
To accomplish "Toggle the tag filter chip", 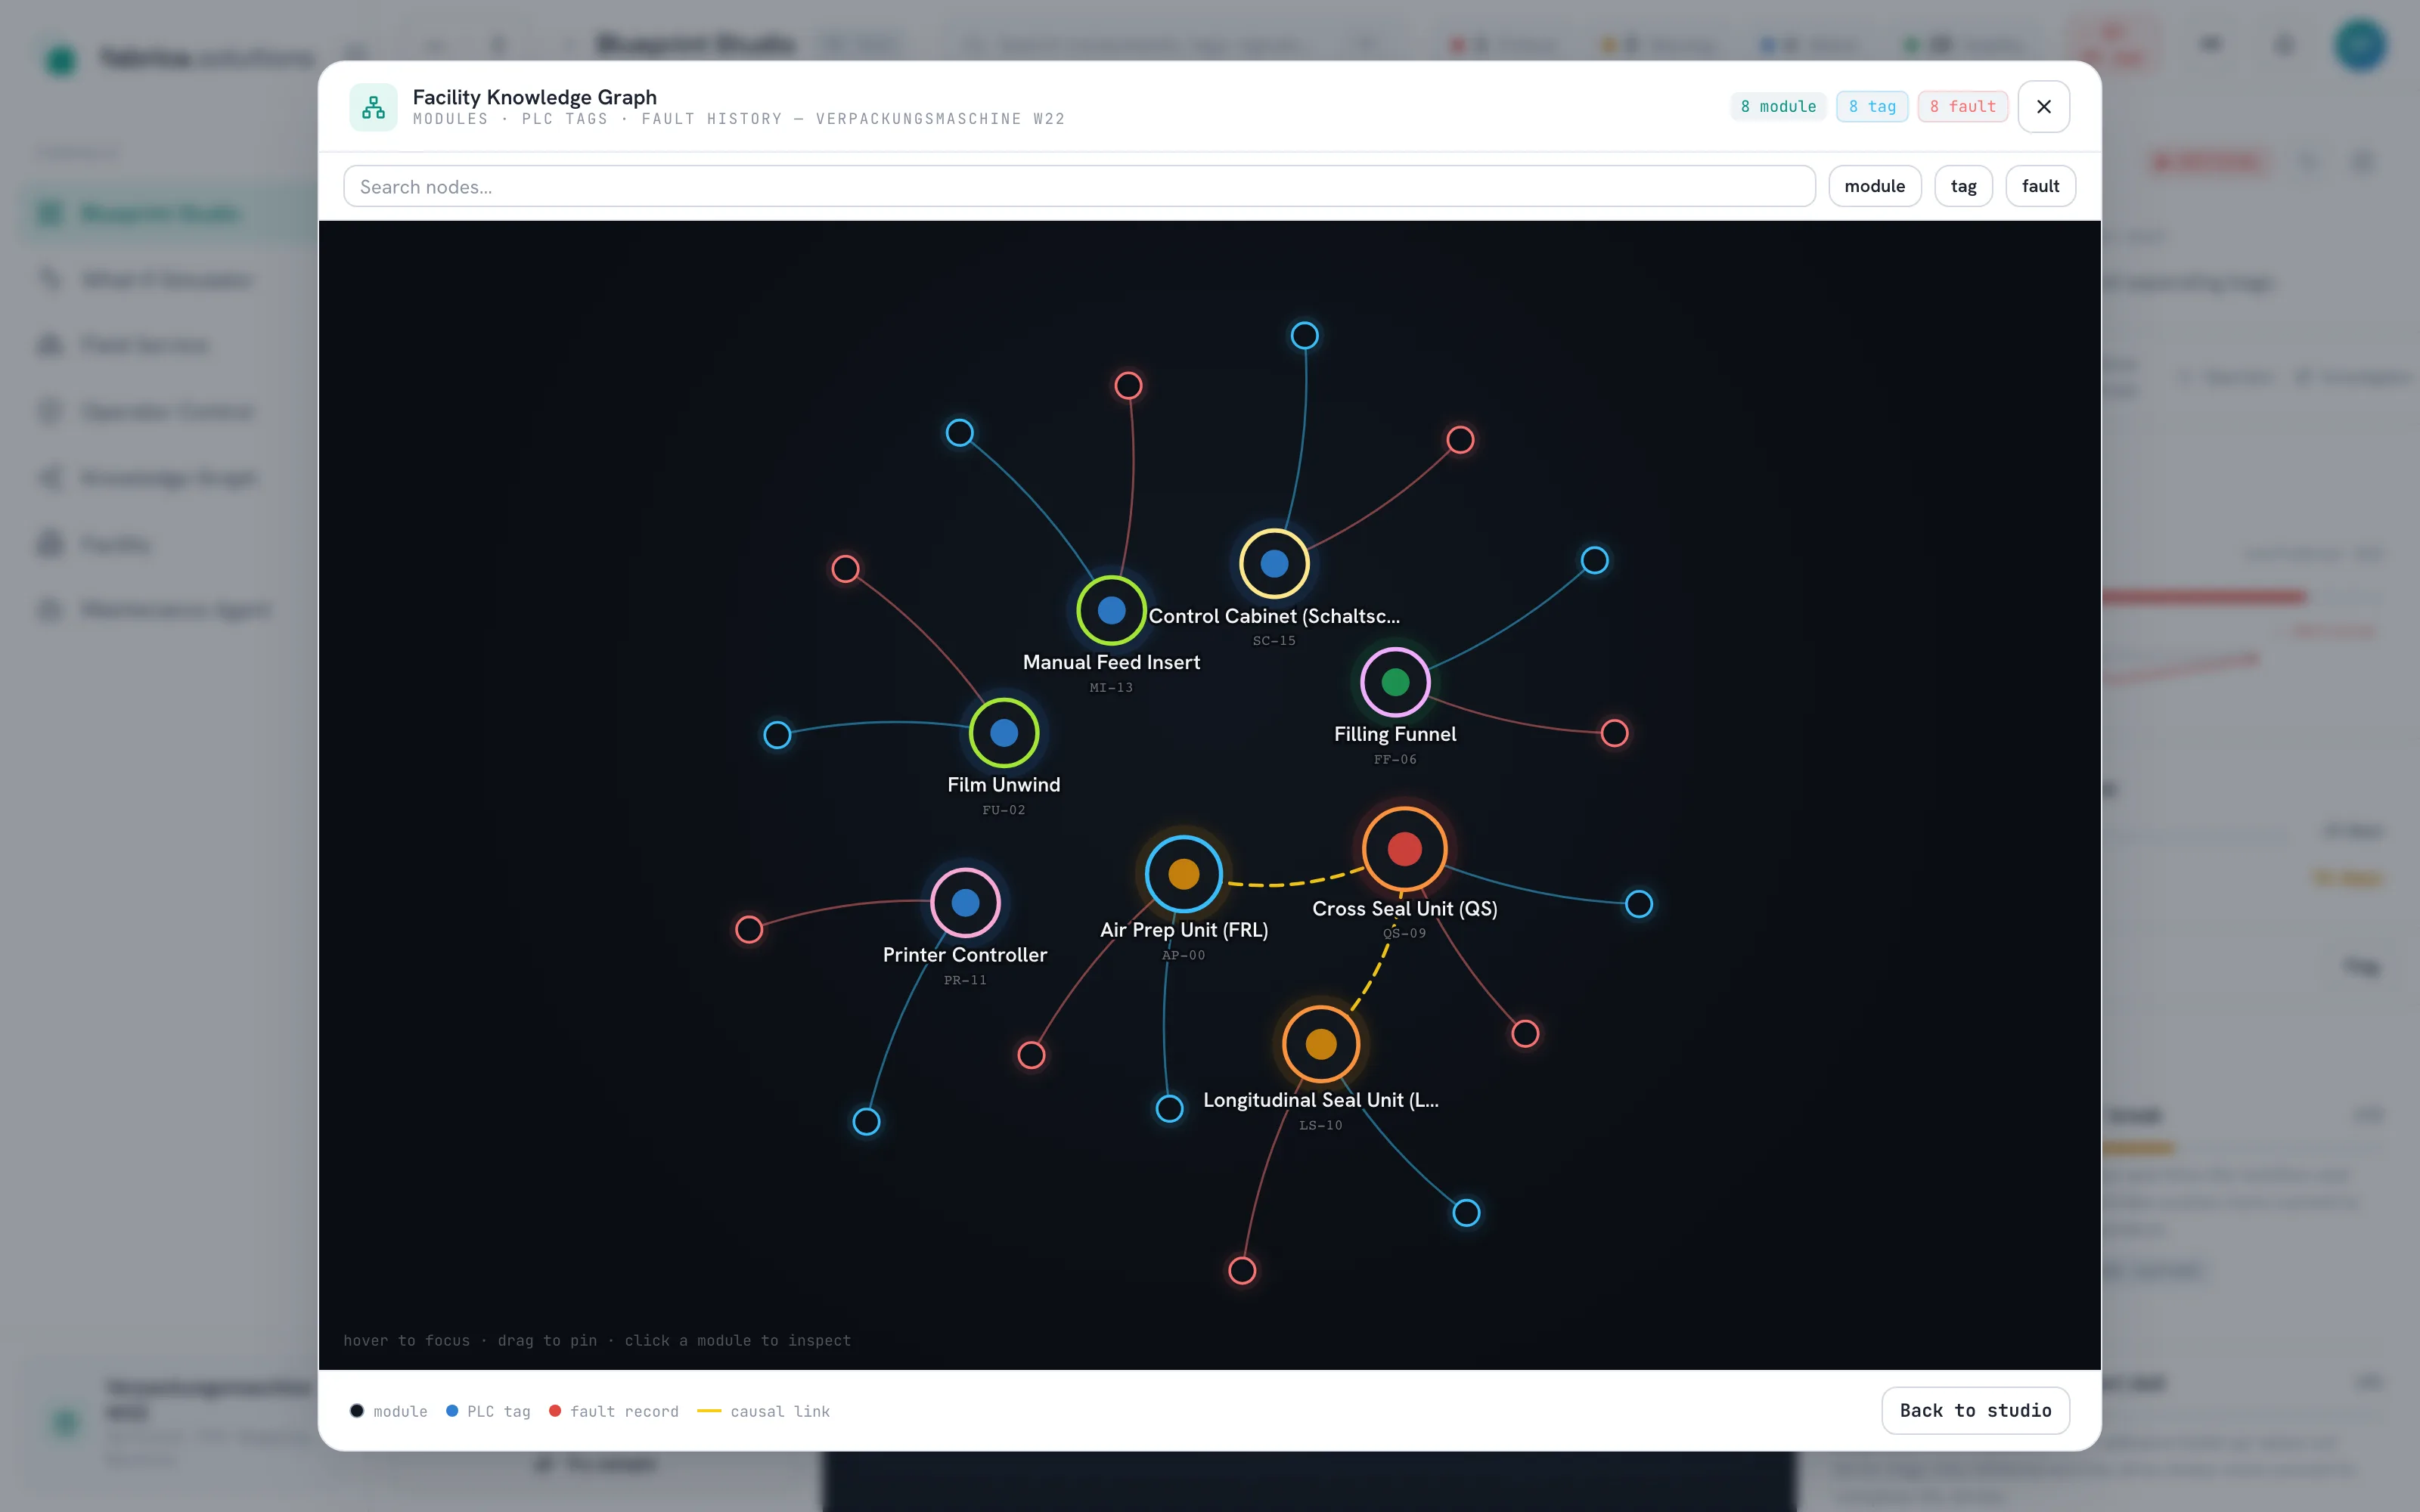I will point(1963,186).
